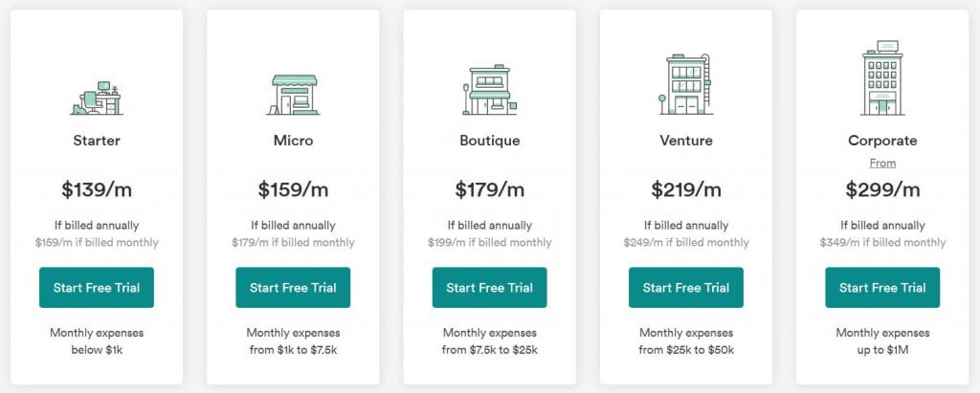Viewport: 980px width, 393px height.
Task: Select the Venture plan title
Action: coord(685,141)
